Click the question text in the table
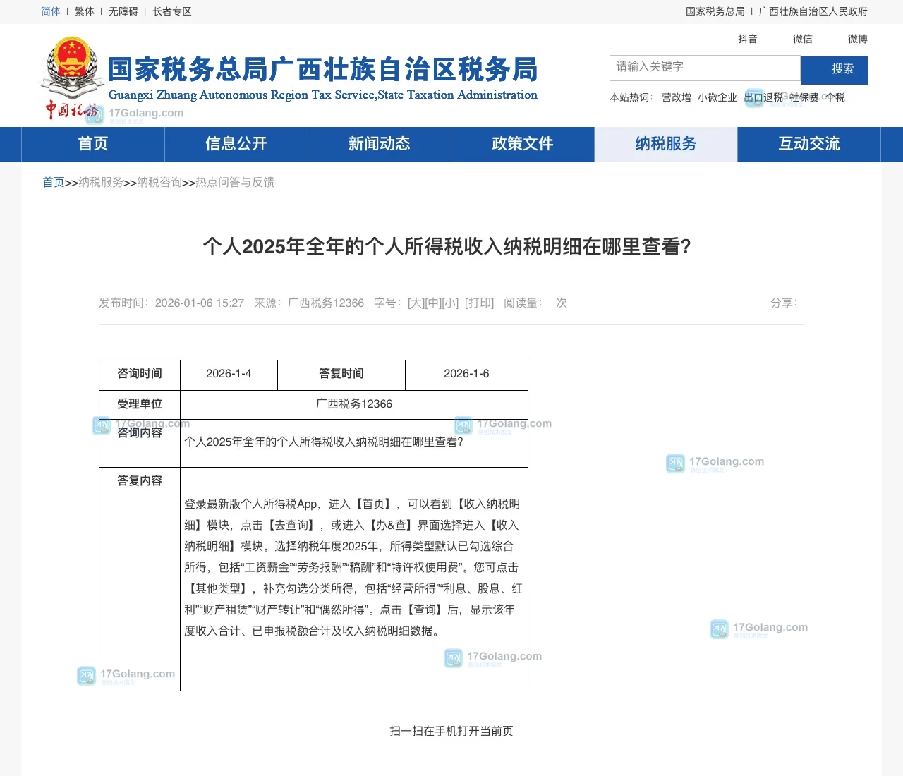The width and height of the screenshot is (903, 776). [324, 442]
